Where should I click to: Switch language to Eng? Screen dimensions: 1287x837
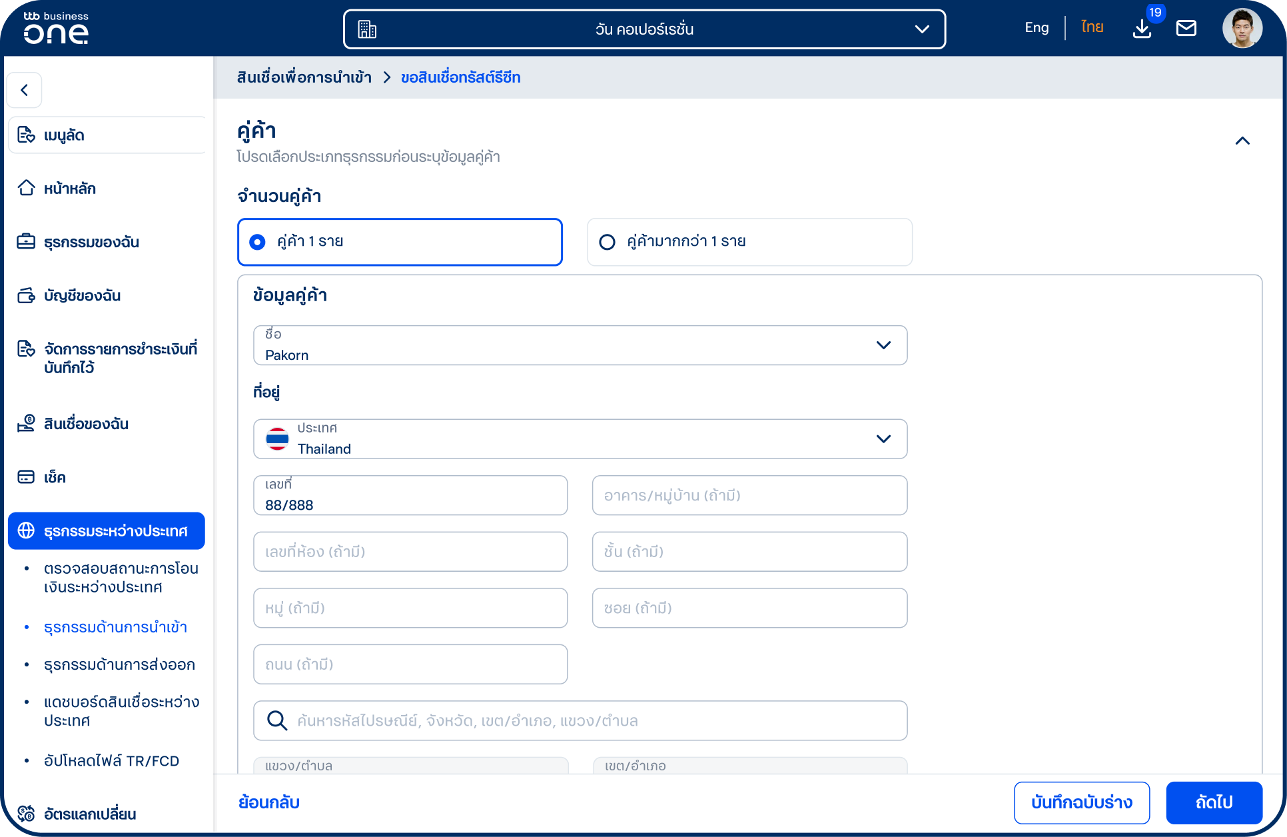click(x=1037, y=28)
